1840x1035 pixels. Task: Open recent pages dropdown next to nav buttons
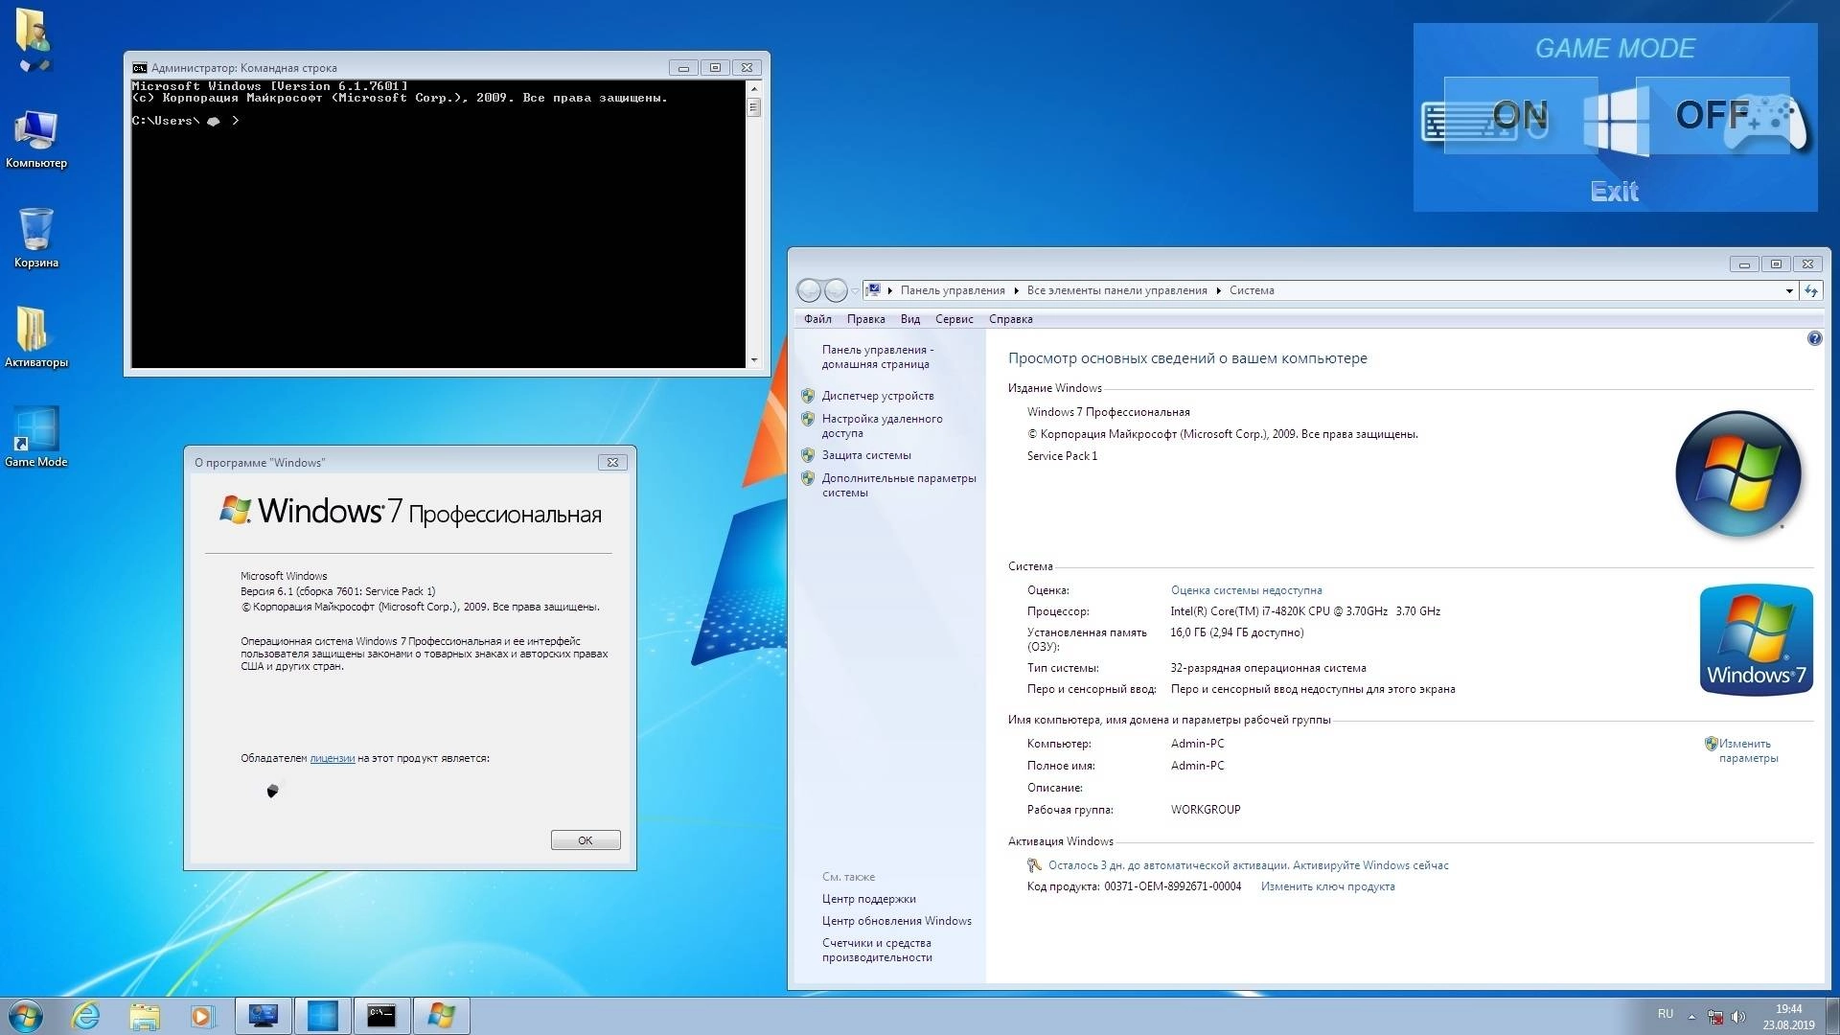point(855,290)
